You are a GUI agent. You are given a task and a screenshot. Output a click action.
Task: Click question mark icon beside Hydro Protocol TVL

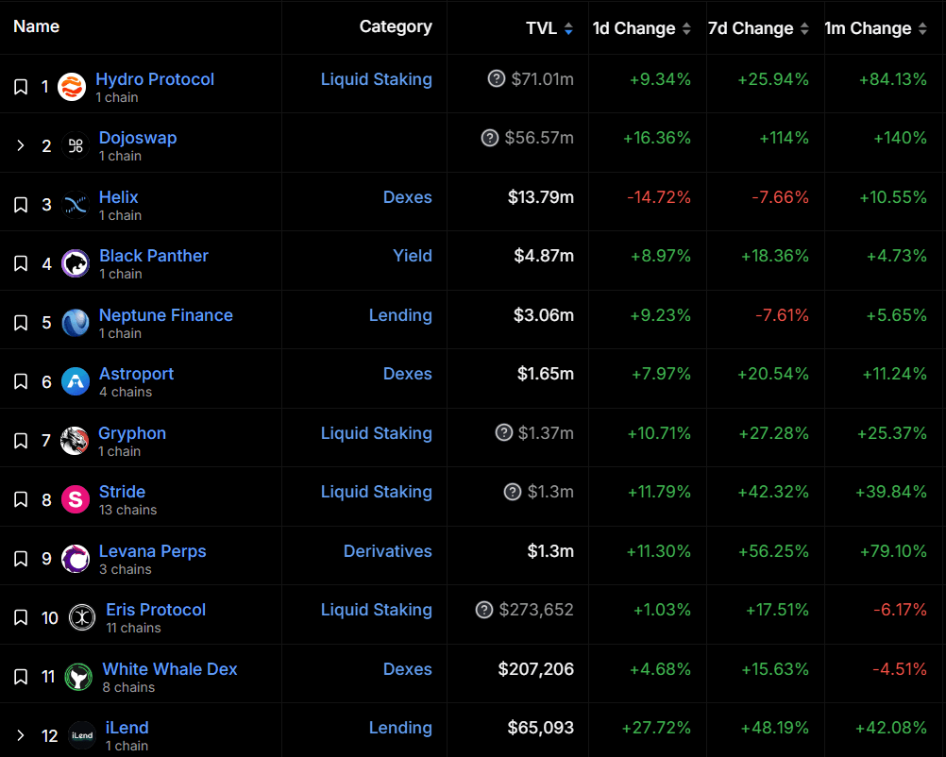tap(497, 78)
